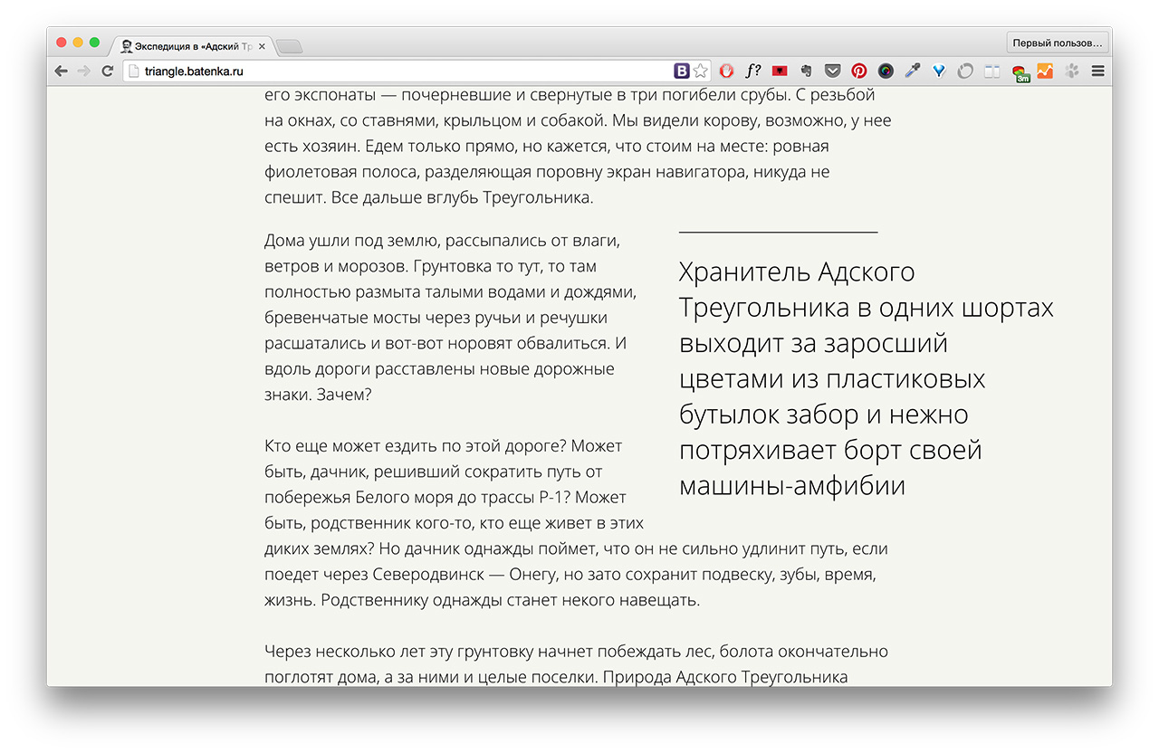This screenshot has height=753, width=1159.
Task: Open a new tab
Action: pyautogui.click(x=289, y=46)
